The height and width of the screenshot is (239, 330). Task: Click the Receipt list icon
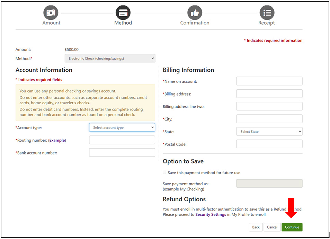(267, 13)
